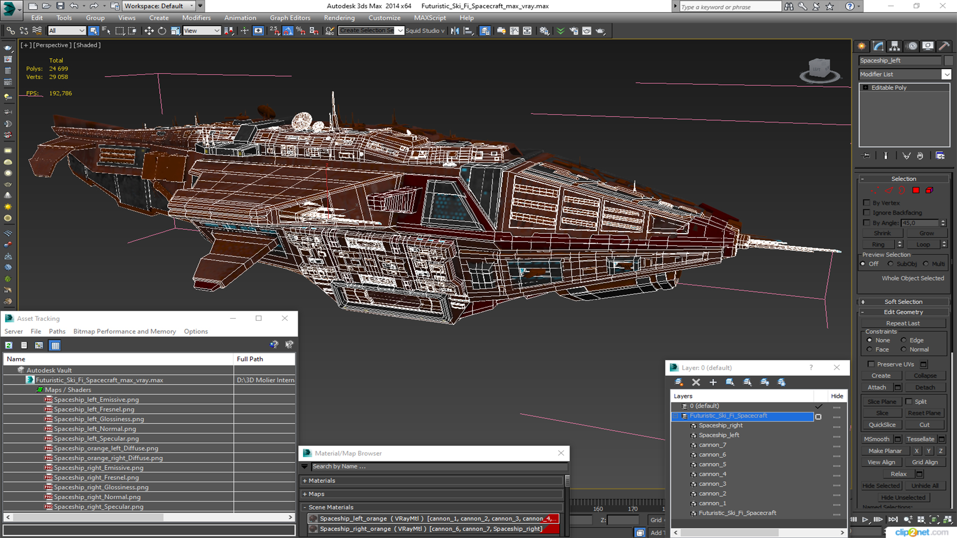Open the Modifiers menu
957x538 pixels.
(x=196, y=18)
